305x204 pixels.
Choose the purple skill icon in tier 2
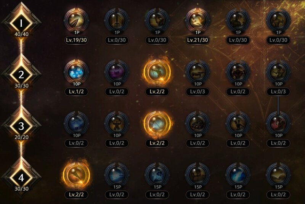pos(117,72)
